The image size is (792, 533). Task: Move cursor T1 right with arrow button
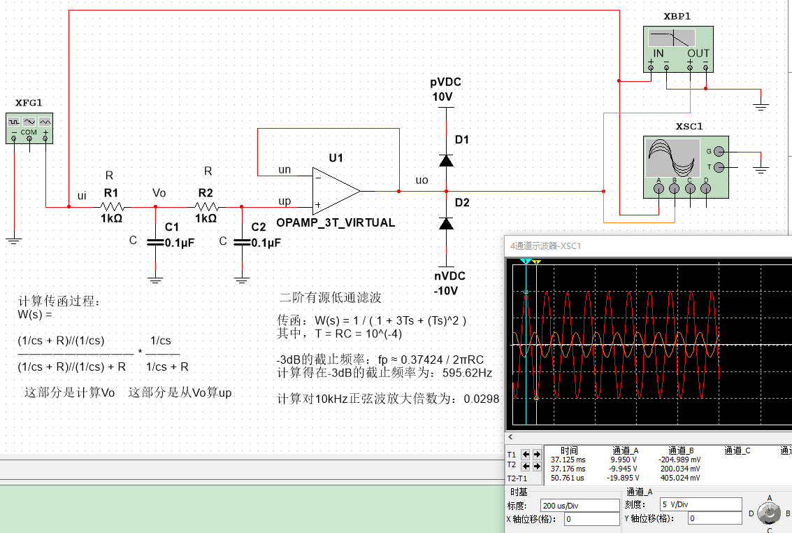point(536,454)
